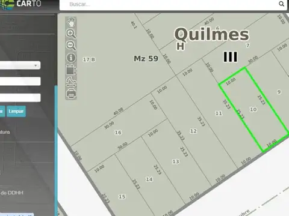Select the pan hand tool
This screenshot has height=216, width=289.
pos(71,22)
